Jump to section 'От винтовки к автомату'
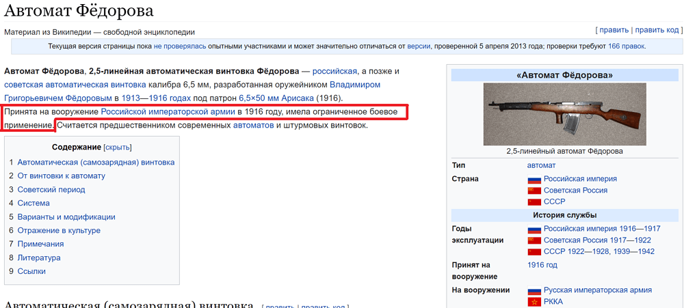684x308 pixels. pos(61,176)
